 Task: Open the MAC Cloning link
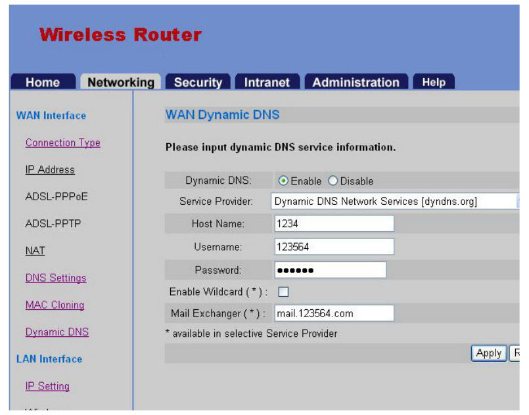(55, 305)
